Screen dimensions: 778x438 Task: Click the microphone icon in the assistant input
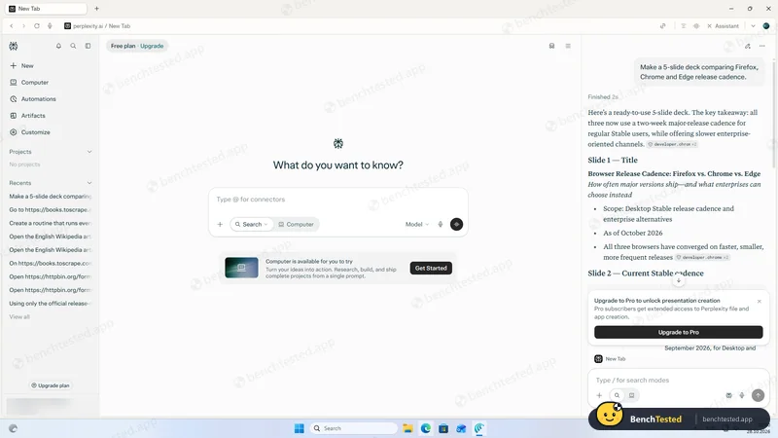(x=742, y=395)
